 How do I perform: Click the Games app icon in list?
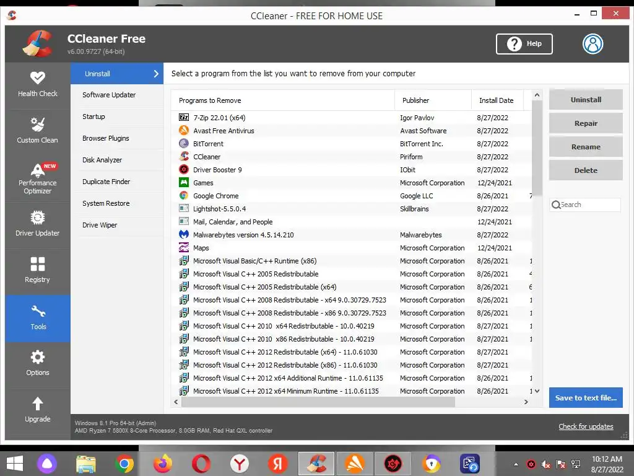click(x=183, y=183)
